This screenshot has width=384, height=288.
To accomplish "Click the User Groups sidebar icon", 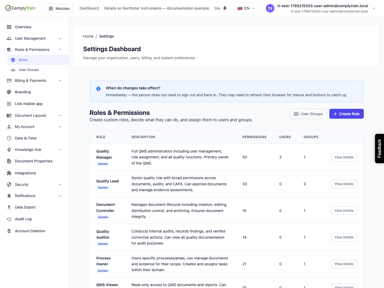I will tap(13, 70).
